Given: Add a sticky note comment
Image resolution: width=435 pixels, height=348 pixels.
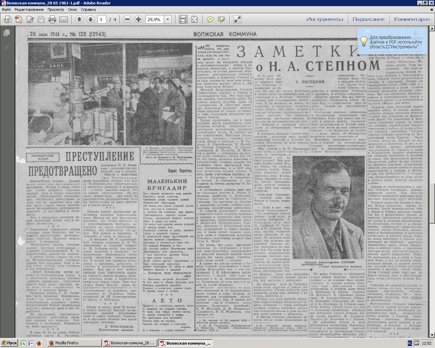Looking at the screenshot, I should tap(210, 19).
